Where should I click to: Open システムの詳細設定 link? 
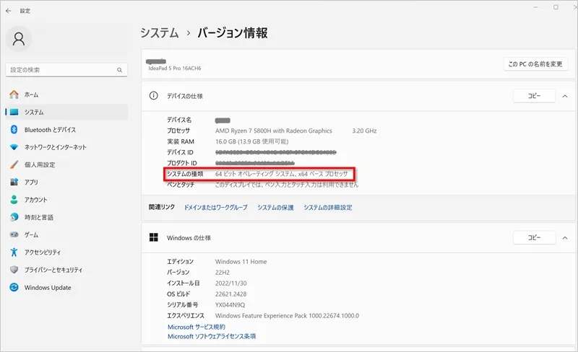(x=328, y=208)
